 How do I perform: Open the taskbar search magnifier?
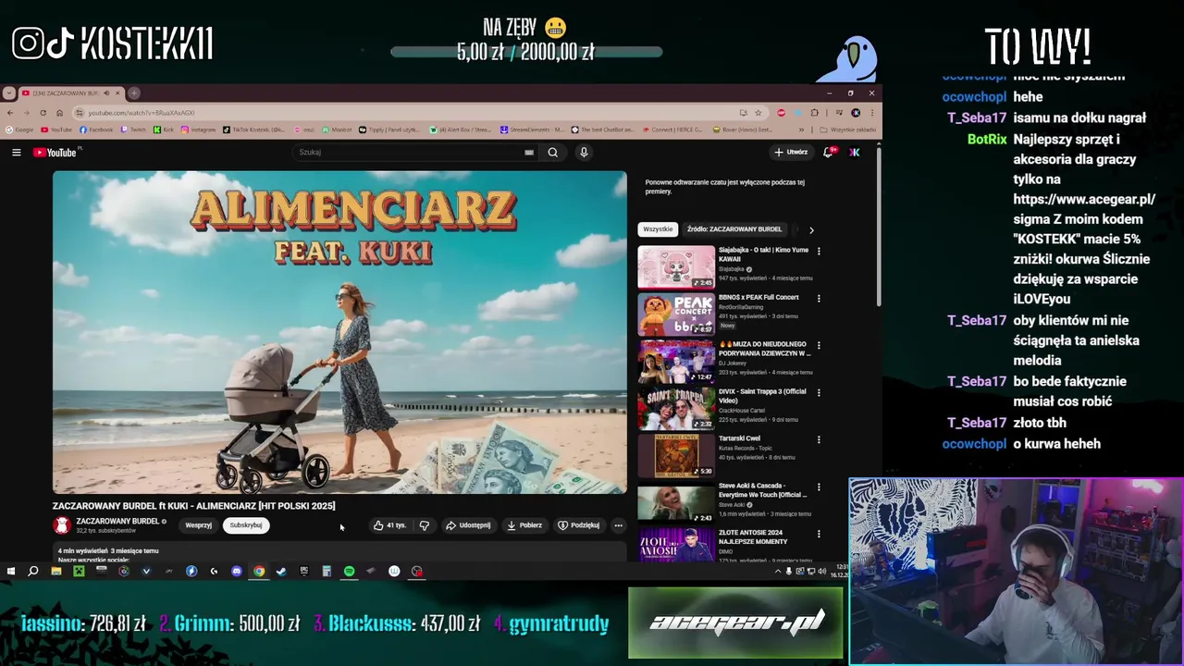(x=32, y=572)
